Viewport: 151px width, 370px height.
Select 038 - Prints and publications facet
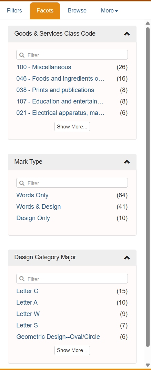(x=55, y=90)
